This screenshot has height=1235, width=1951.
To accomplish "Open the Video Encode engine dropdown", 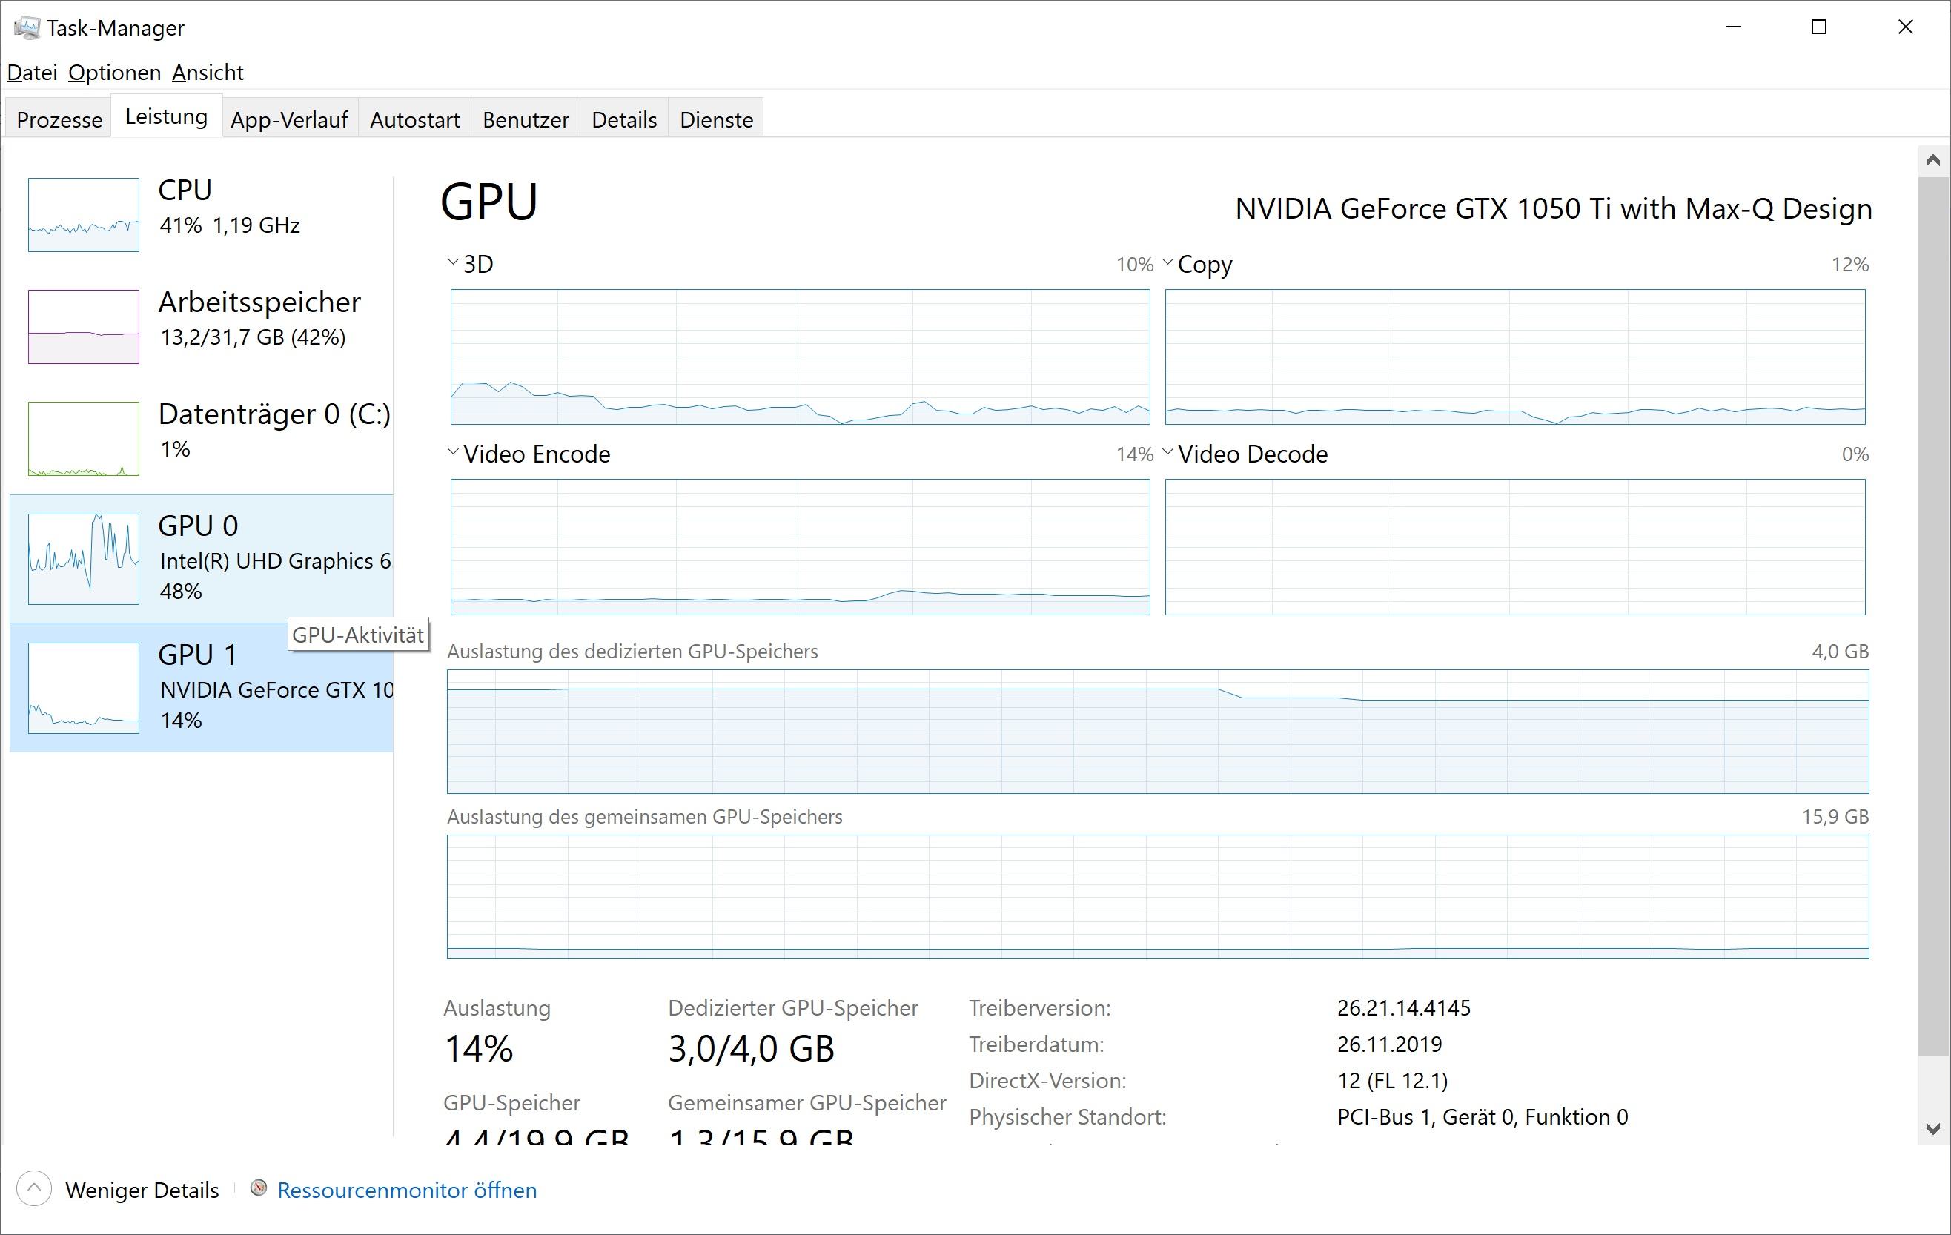I will [x=453, y=452].
